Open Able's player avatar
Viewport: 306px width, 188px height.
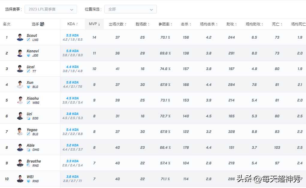click(20, 147)
